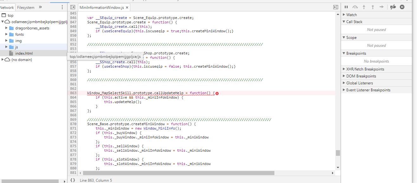Close the MiniInformationWindow.js file tab
417x183 pixels.
point(127,7)
